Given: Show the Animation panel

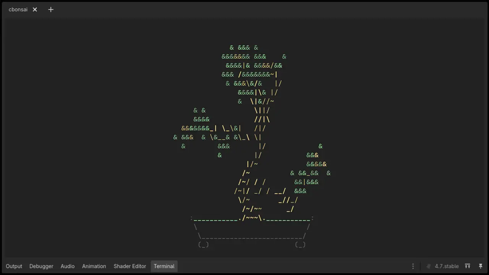Looking at the screenshot, I should [94, 266].
